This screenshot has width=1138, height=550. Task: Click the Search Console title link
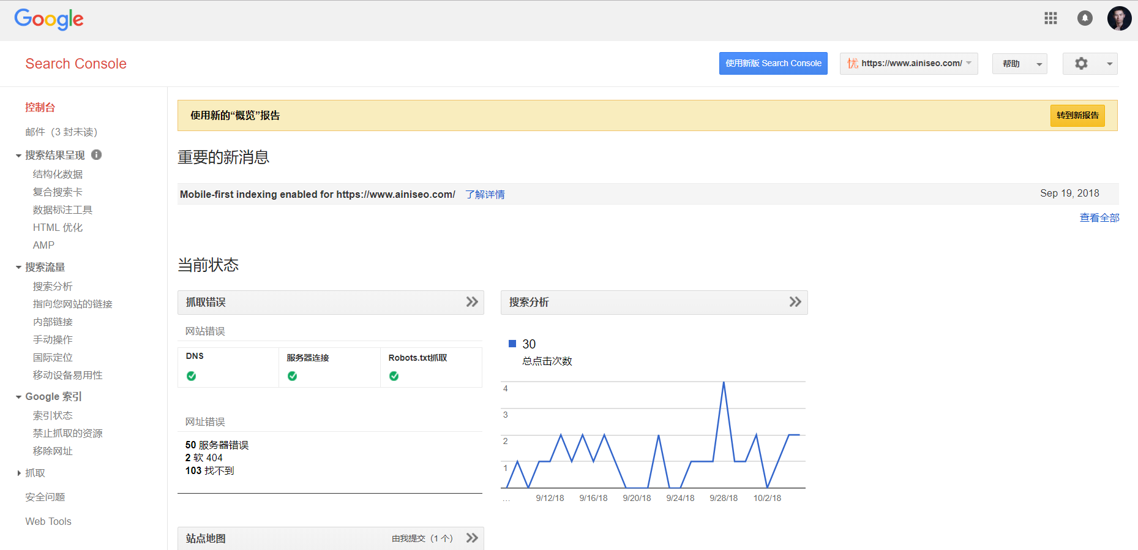point(76,64)
